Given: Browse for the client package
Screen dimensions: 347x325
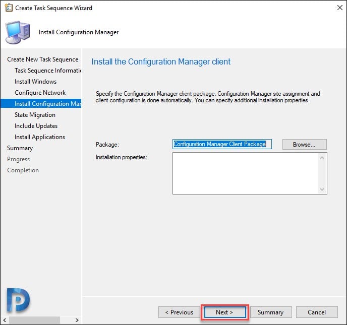Looking at the screenshot, I should (304, 145).
